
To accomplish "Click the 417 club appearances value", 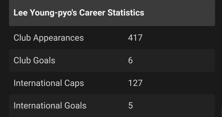I will click(x=135, y=38).
